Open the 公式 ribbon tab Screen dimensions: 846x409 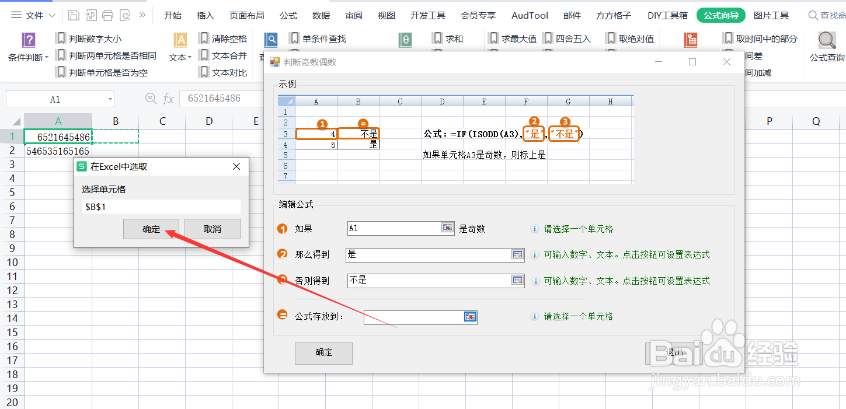[x=288, y=16]
